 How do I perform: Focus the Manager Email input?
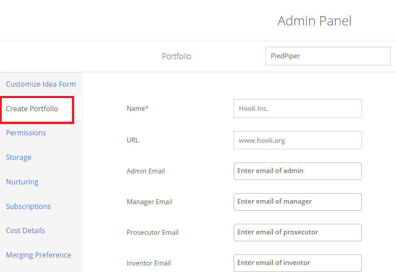(297, 202)
